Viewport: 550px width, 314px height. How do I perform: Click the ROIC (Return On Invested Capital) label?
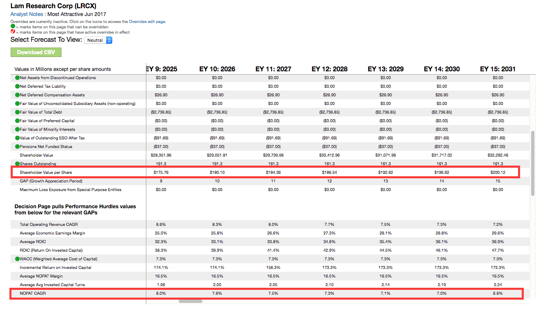pyautogui.click(x=51, y=250)
